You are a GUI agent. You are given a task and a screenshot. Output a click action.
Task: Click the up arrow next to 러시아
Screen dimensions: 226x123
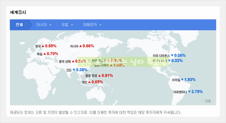click(81, 46)
